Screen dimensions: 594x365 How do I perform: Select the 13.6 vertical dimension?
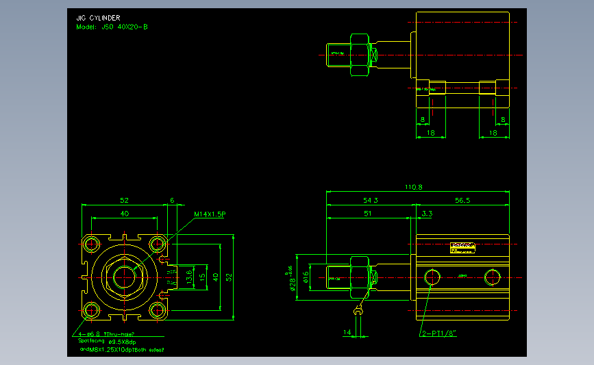coord(189,277)
